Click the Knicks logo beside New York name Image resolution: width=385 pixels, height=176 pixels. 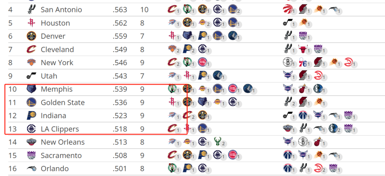[31, 63]
